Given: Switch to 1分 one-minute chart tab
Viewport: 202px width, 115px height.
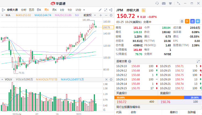Looking at the screenshot, I should pos(62,10).
